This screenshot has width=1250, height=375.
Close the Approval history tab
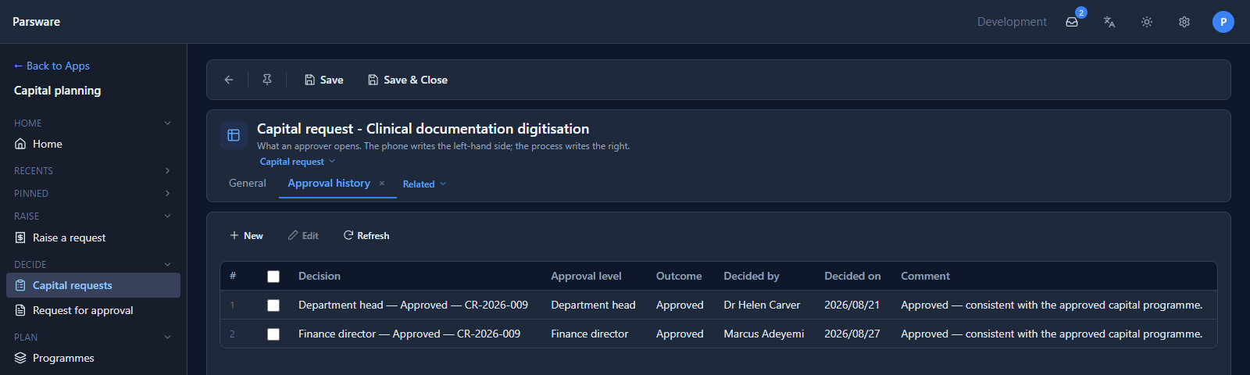click(x=382, y=184)
